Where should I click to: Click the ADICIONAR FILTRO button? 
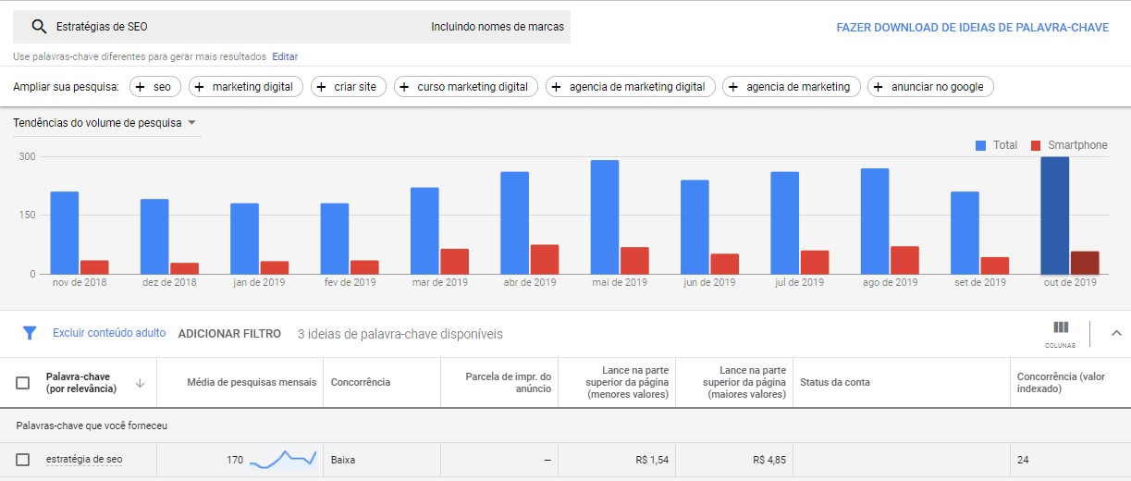click(x=229, y=334)
